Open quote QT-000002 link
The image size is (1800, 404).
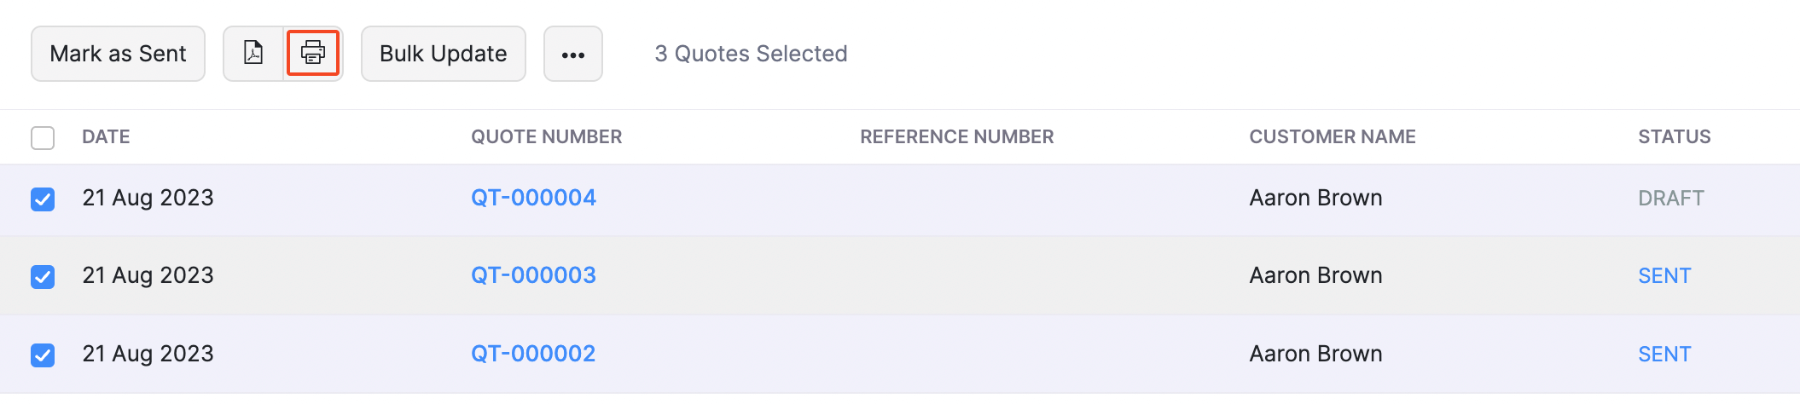click(x=533, y=354)
